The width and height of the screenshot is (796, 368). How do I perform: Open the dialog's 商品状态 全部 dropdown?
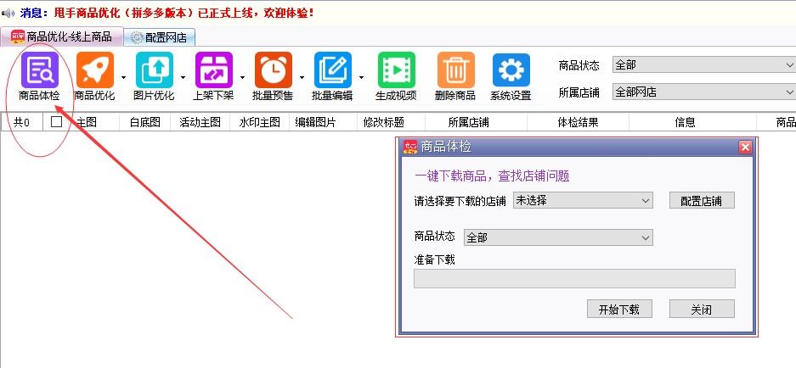pyautogui.click(x=558, y=237)
